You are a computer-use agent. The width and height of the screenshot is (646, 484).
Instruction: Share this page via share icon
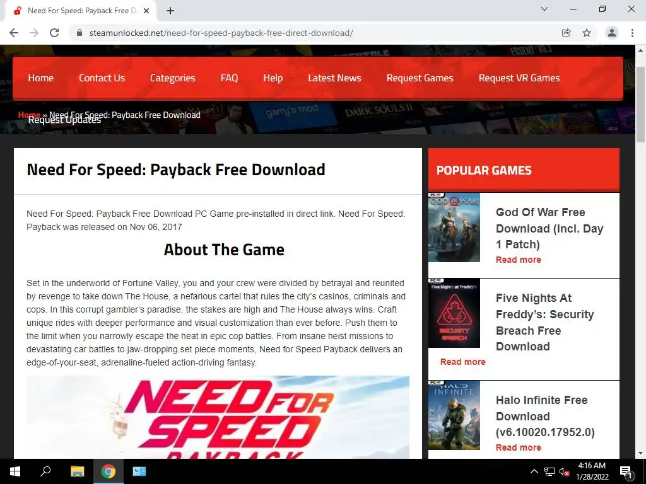(x=566, y=33)
